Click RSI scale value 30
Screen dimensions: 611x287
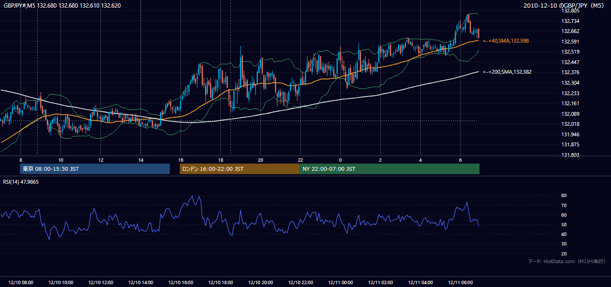click(x=564, y=244)
